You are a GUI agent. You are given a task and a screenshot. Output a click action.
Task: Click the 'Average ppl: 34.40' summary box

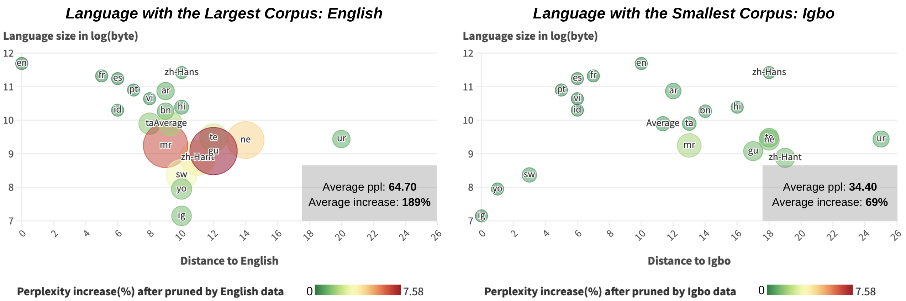[x=829, y=193]
